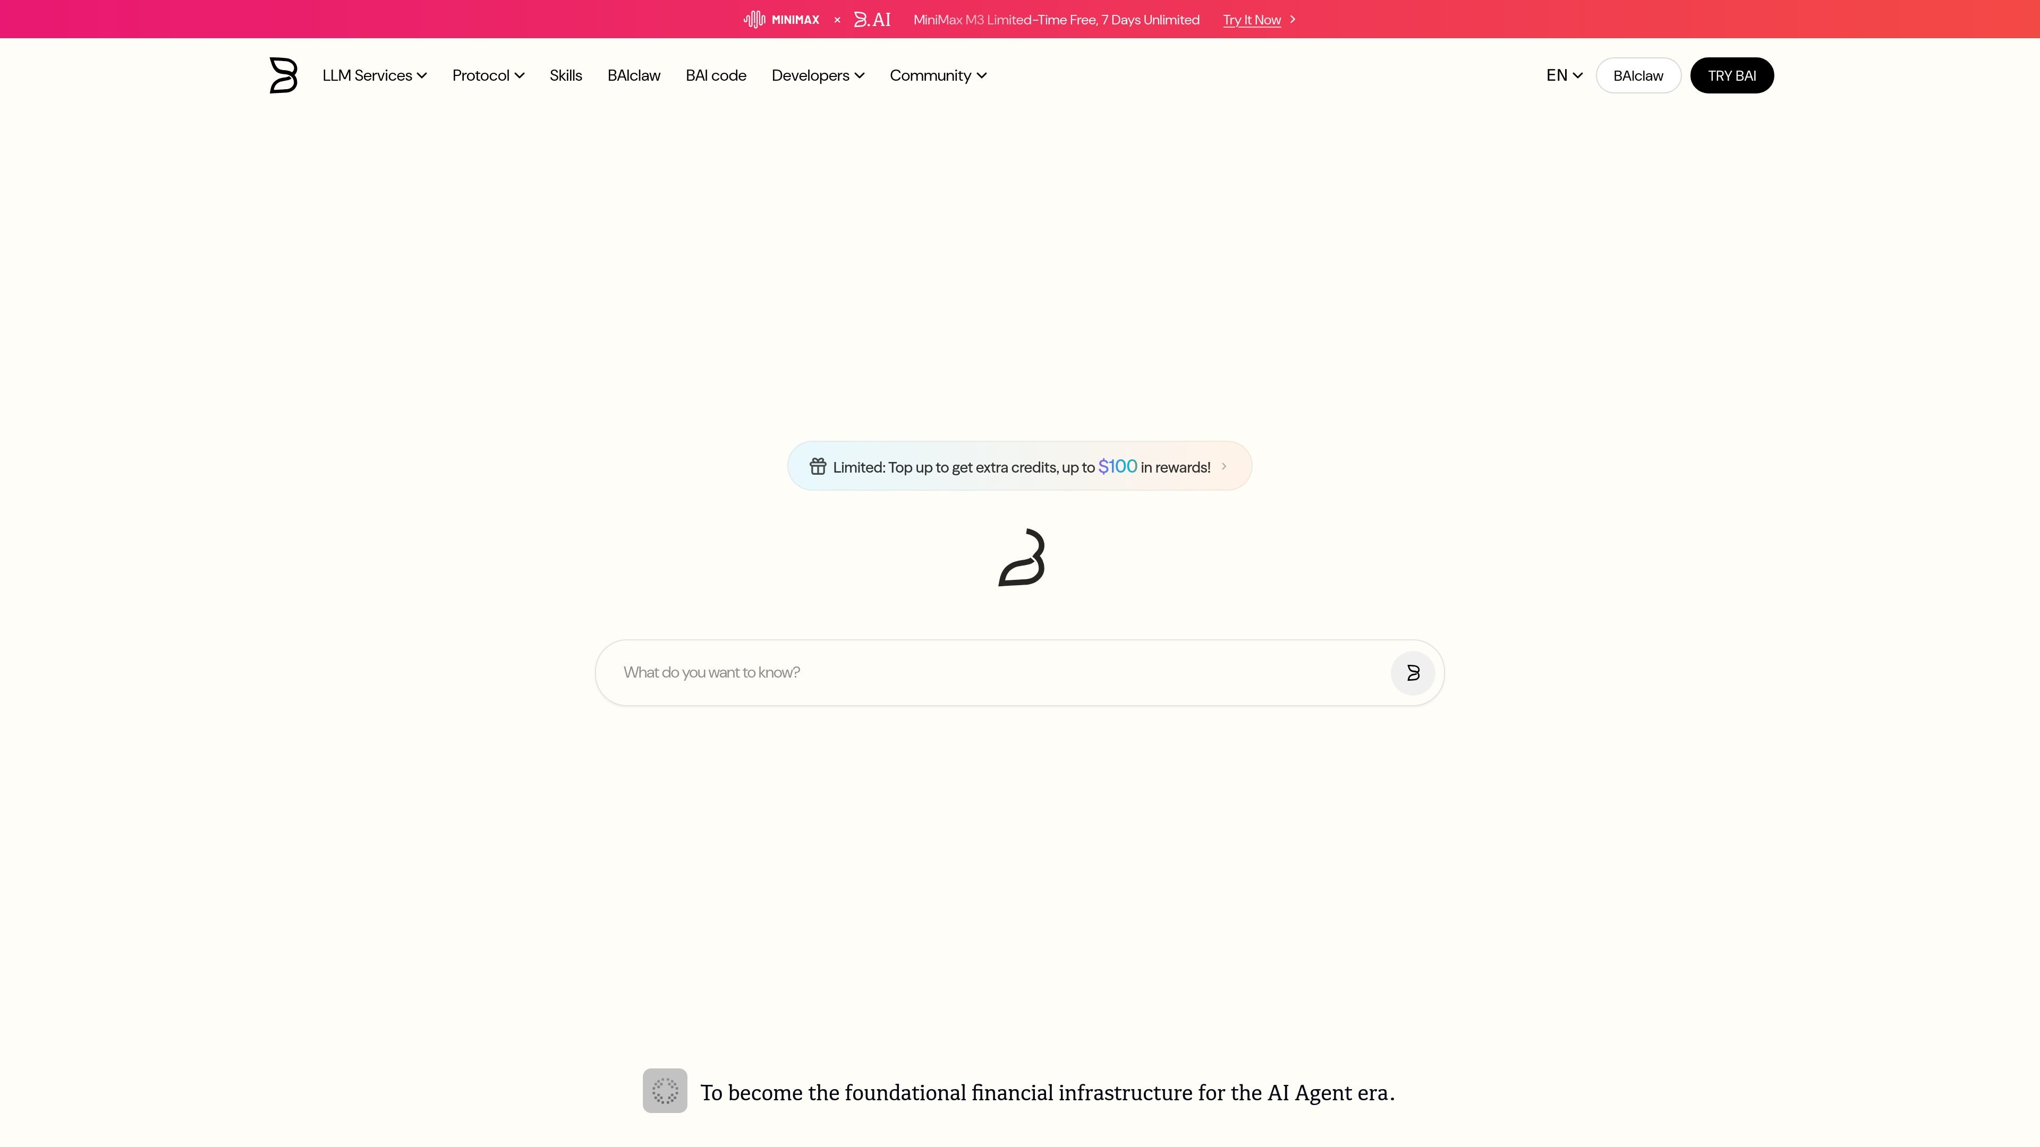Click the arrow in the rewards pill

coord(1223,466)
